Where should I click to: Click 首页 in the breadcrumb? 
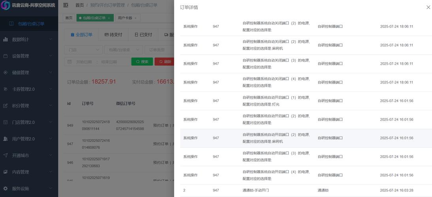click(x=79, y=5)
